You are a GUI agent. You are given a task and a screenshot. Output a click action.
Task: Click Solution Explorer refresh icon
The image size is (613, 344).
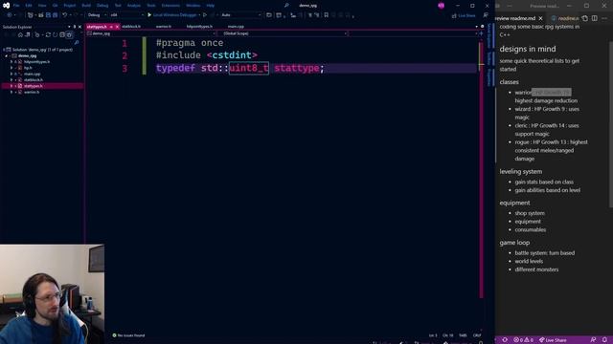[55, 34]
